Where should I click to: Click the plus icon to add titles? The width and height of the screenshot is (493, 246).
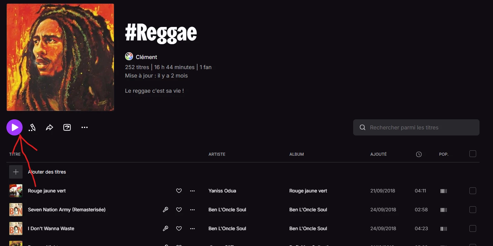click(x=16, y=172)
